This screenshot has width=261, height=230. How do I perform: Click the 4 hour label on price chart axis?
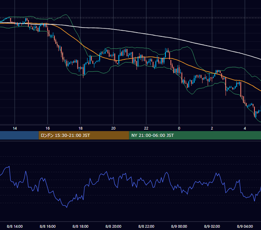pyautogui.click(x=245, y=128)
